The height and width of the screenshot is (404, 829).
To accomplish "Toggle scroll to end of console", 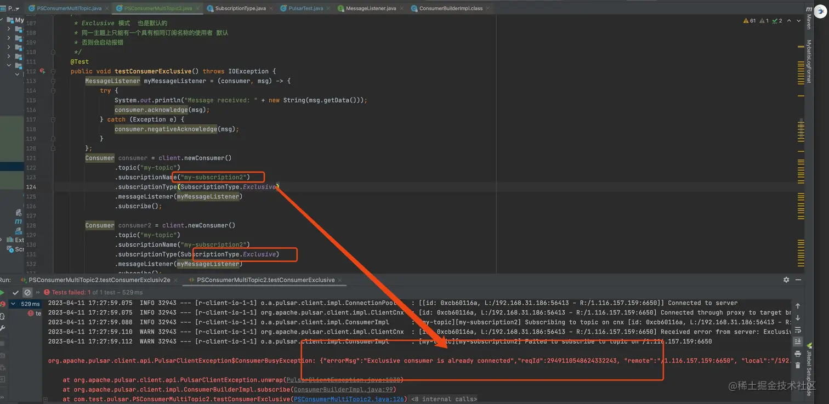I will (x=798, y=342).
